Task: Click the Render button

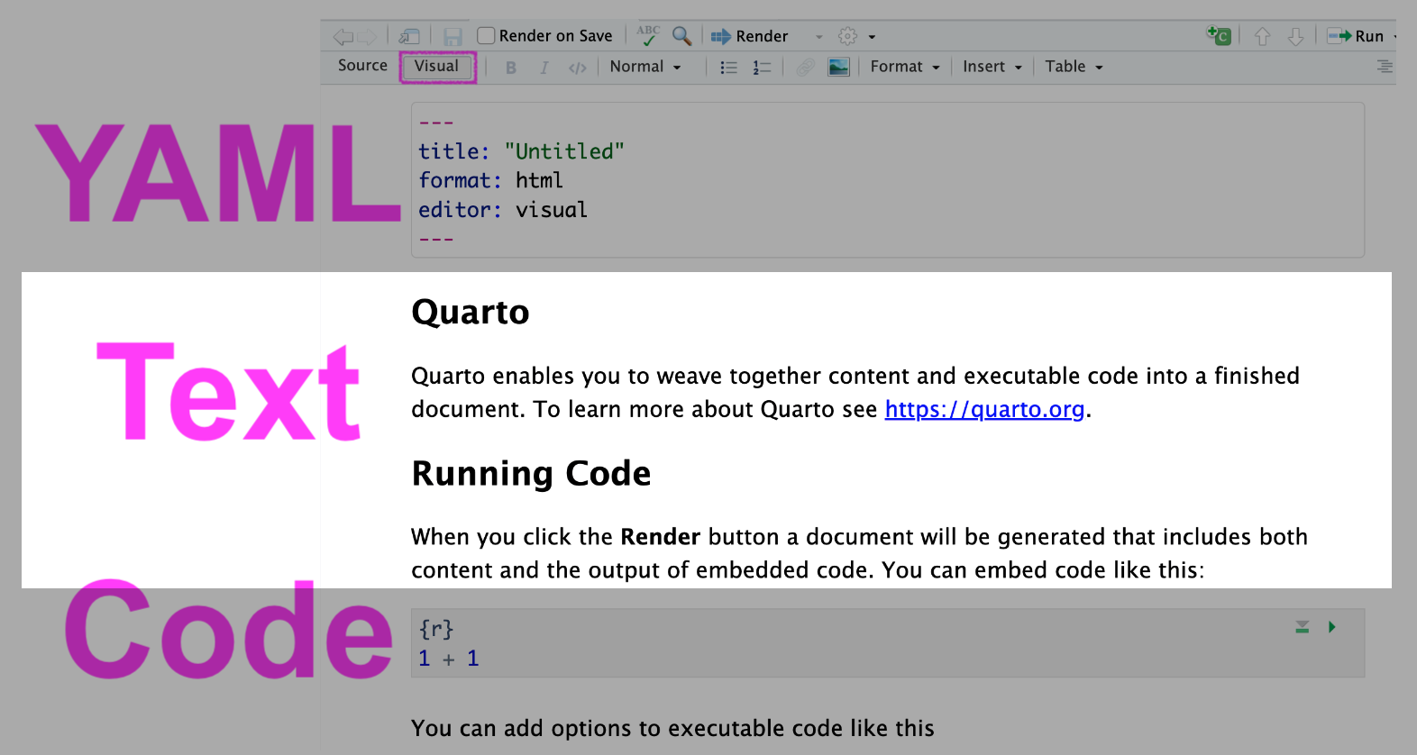Action: (750, 36)
